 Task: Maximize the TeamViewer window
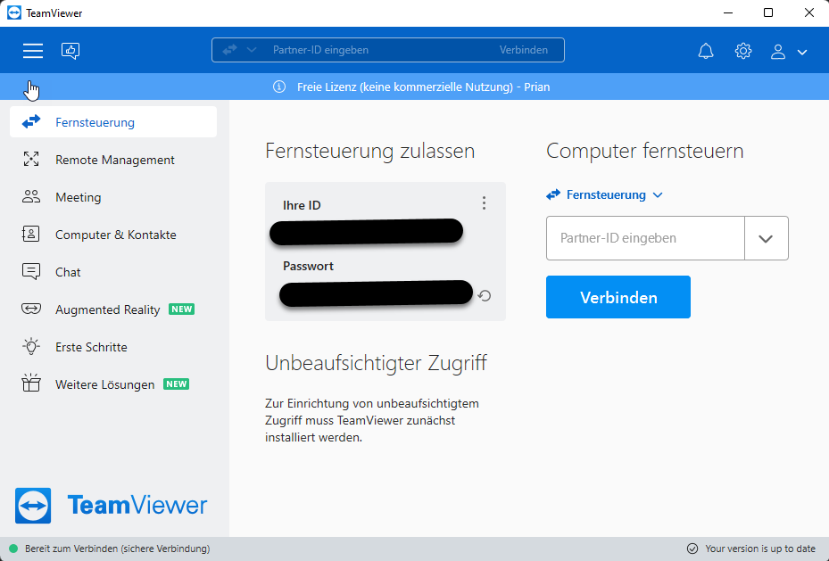(768, 12)
